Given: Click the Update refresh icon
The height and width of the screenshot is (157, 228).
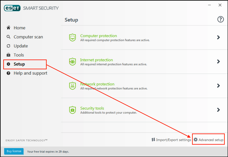Looking at the screenshot, I should point(9,46).
